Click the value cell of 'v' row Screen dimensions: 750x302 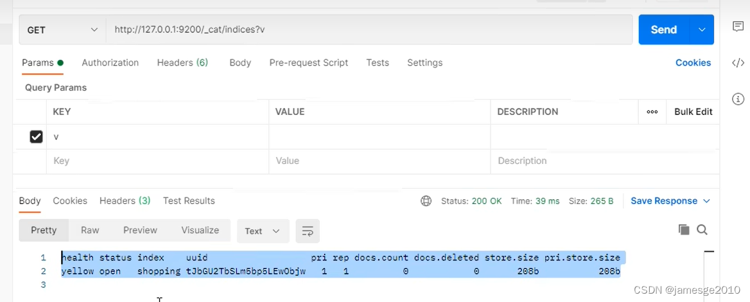[379, 137]
